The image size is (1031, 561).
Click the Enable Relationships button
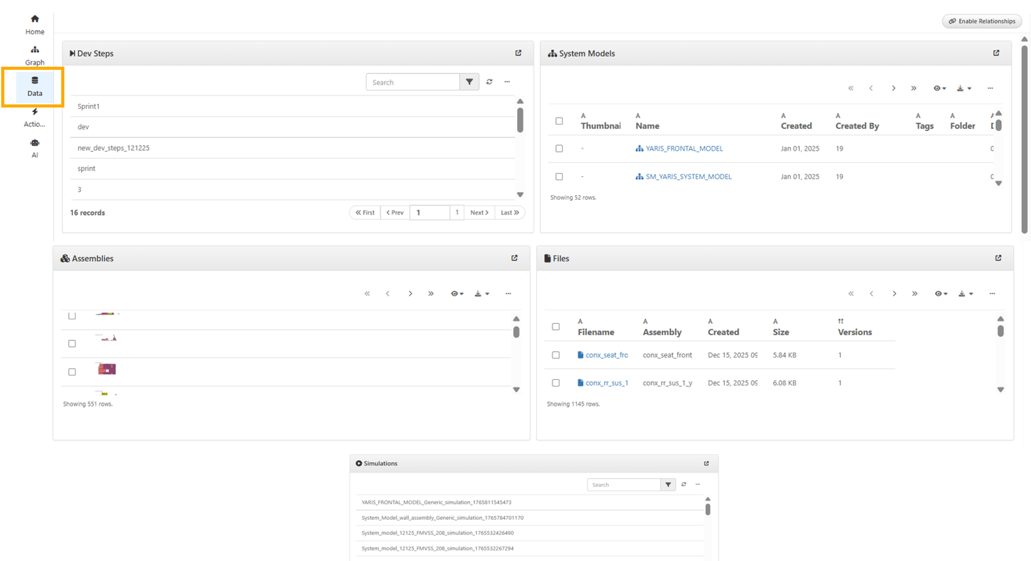pos(982,22)
